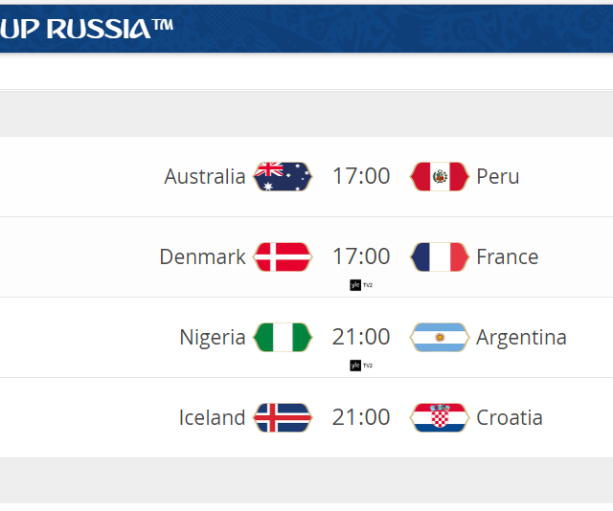Open the Peru team link
The height and width of the screenshot is (511, 613).
point(498,176)
